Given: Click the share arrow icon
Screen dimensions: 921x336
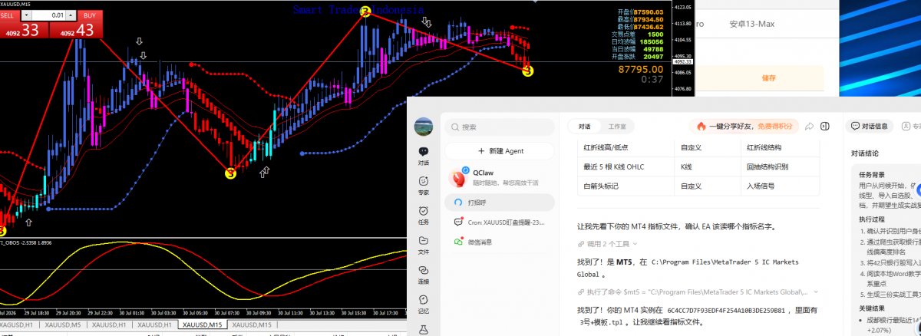Looking at the screenshot, I should coord(809,126).
